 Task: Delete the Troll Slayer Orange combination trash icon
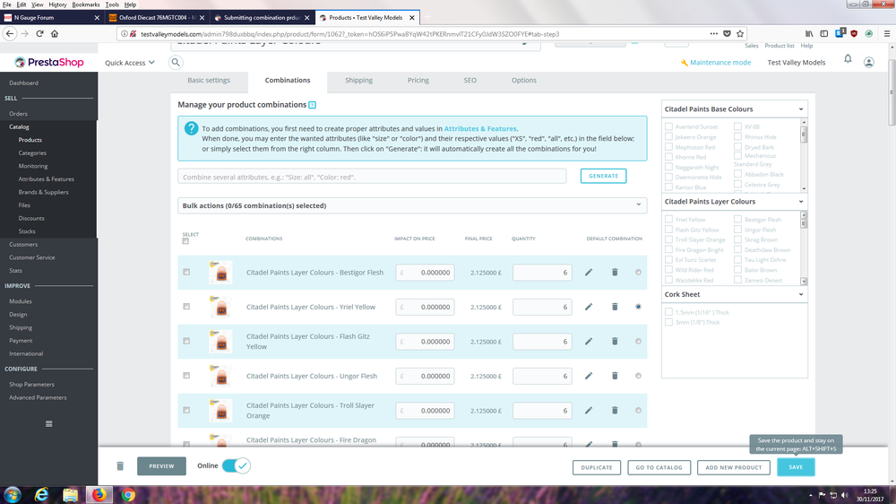coord(615,410)
